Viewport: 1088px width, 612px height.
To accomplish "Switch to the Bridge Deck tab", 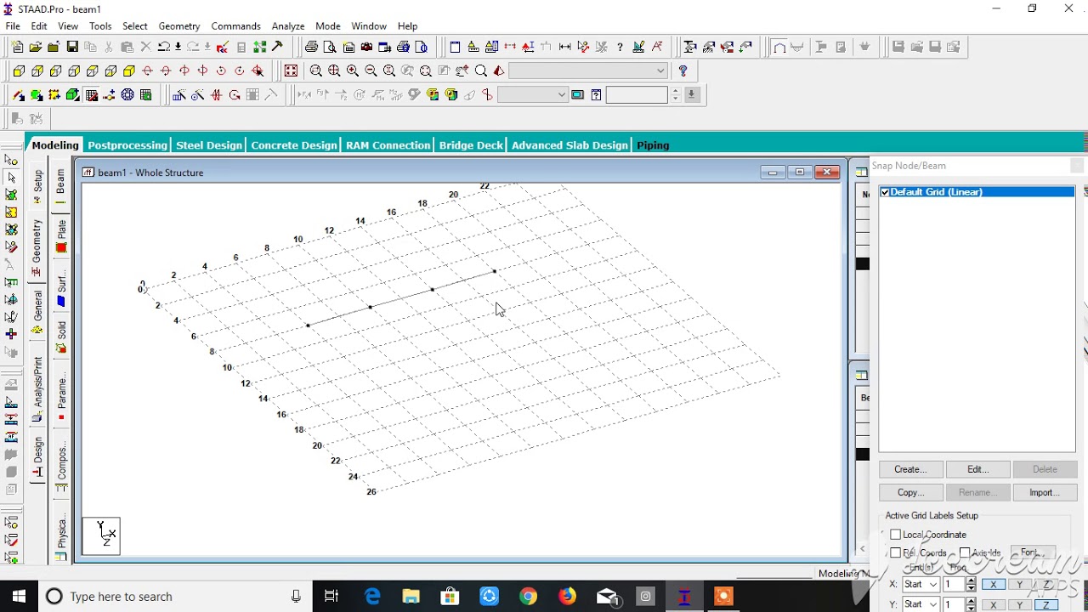I will click(471, 145).
